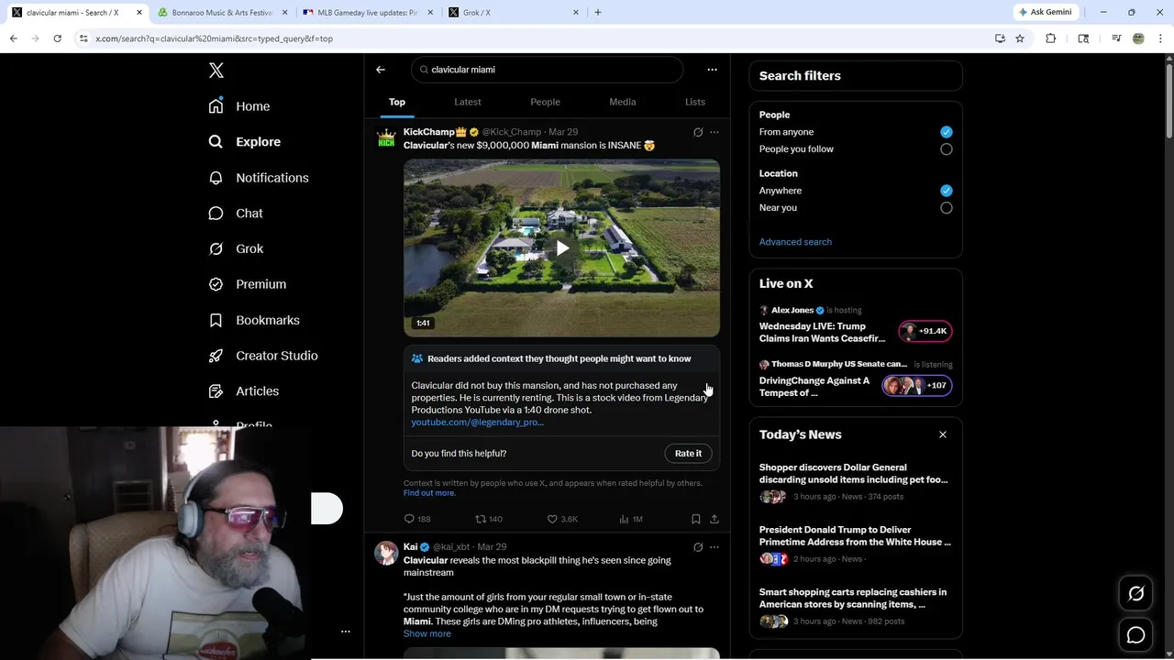The height and width of the screenshot is (660, 1174).
Task: Open KickChamp profile name
Action: [428, 132]
